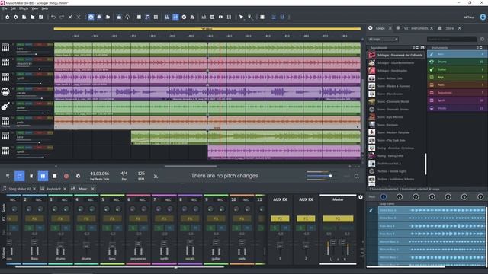
Task: Arm REC on mixer channel 2
Action: 39,199
